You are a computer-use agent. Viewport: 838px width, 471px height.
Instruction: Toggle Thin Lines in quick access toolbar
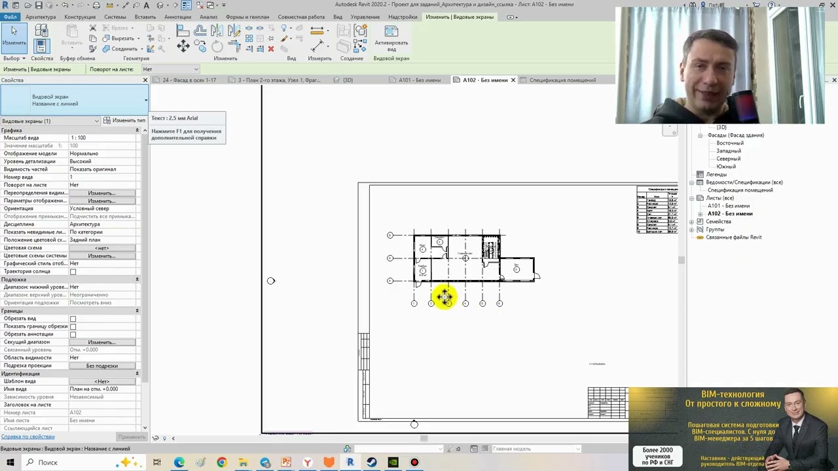(x=186, y=5)
